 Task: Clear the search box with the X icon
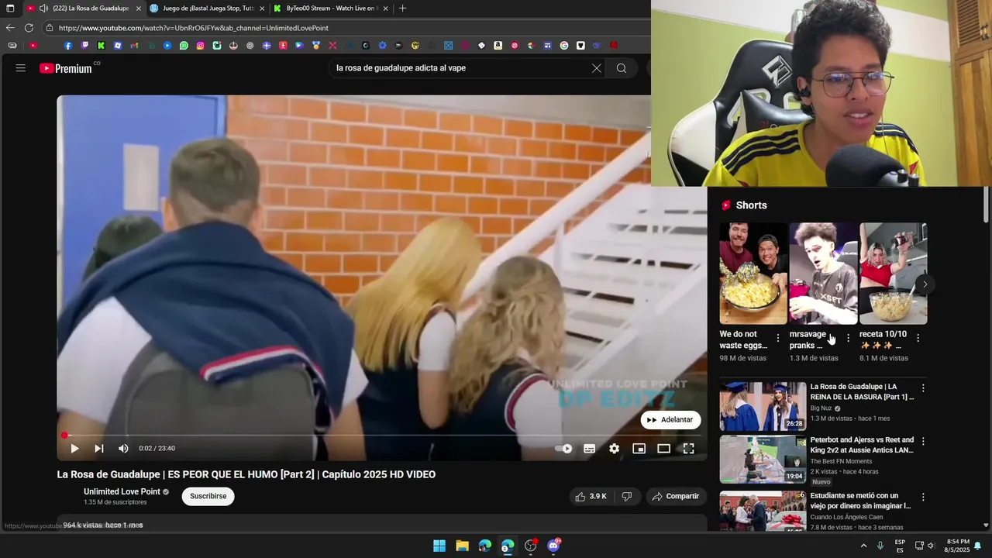596,68
